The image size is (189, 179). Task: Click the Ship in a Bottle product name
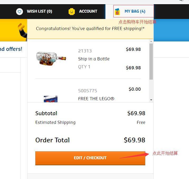pos(94,59)
